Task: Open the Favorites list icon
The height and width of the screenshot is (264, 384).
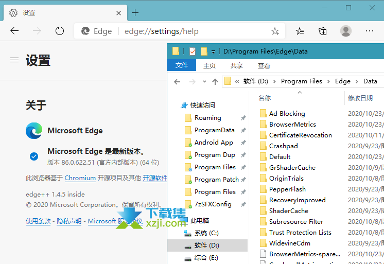Action: coord(300,31)
